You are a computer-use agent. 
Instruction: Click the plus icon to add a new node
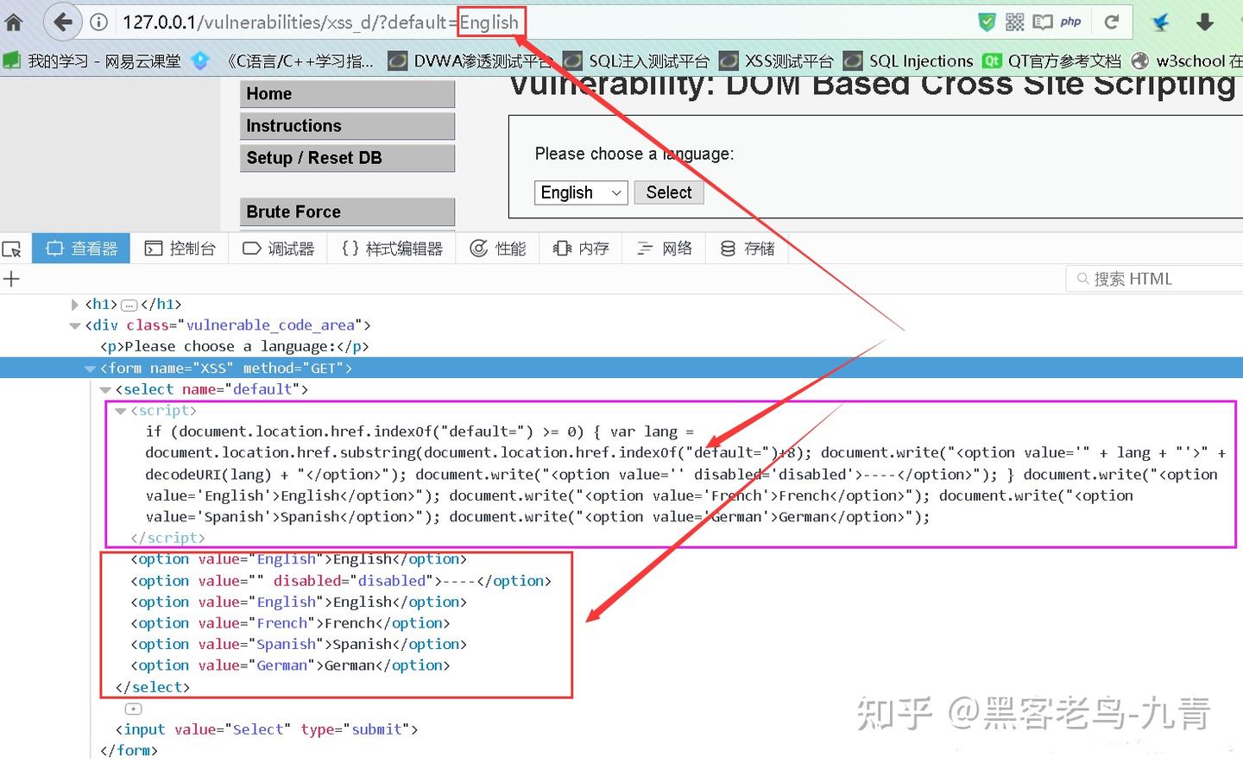point(11,279)
